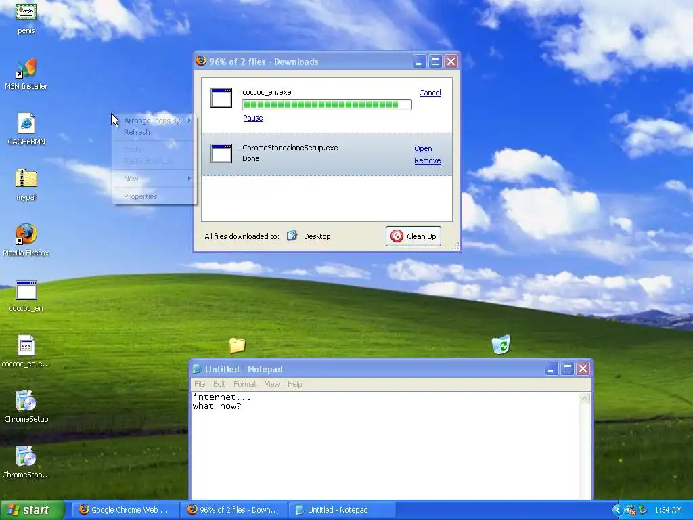
Task: Switch to Downloads window via taskbar
Action: point(233,510)
